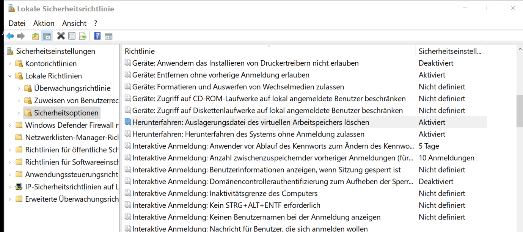Collapse the Lokale Richtlinien node
The height and width of the screenshot is (232, 523).
[10, 76]
